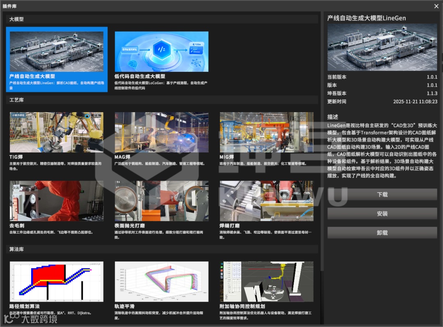This screenshot has width=443, height=327.
Task: Click the 产线自动生成大模型 card title text
Action: coord(32,76)
